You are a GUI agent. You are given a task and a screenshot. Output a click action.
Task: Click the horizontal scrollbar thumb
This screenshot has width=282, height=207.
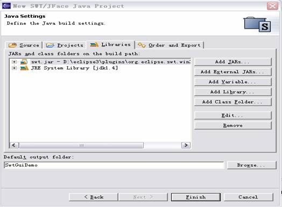click(x=81, y=145)
